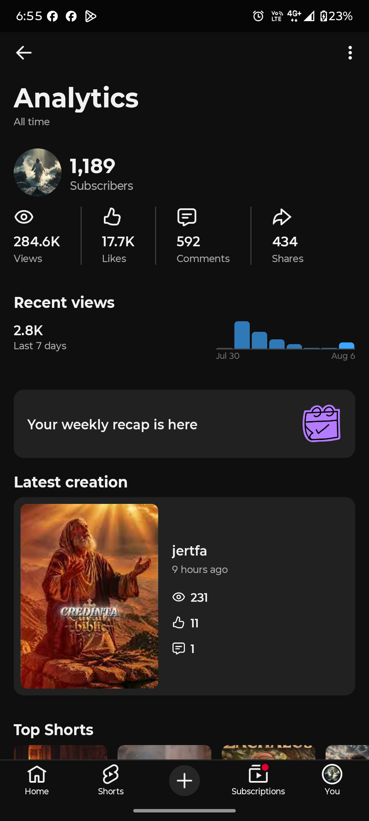The width and height of the screenshot is (369, 821).
Task: Tap the Comments speech bubble icon
Action: click(x=187, y=217)
